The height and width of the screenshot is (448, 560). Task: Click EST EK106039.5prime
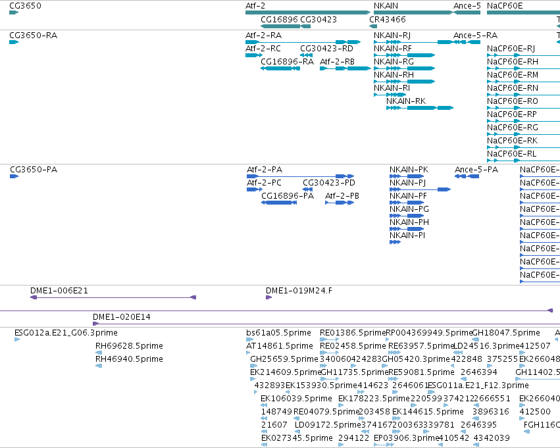pos(296,399)
